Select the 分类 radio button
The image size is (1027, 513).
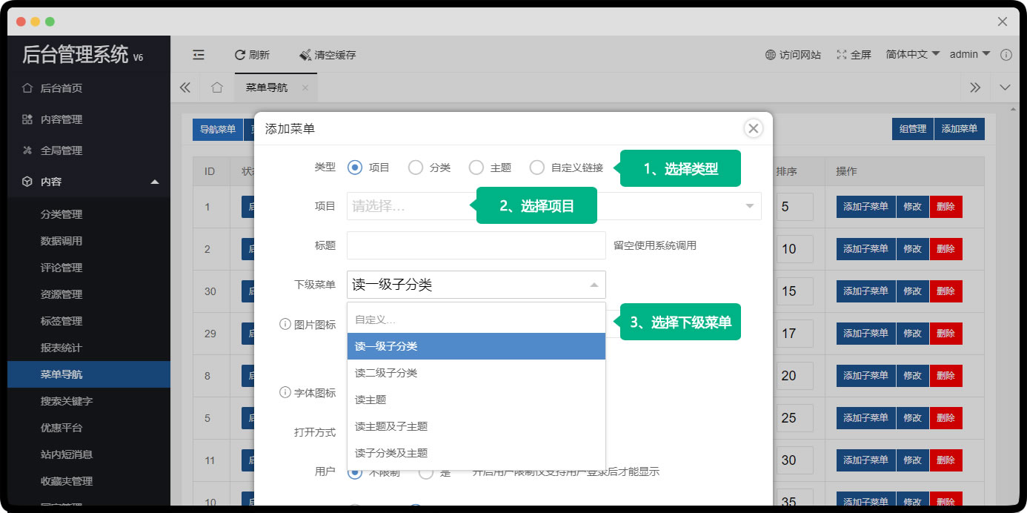coord(416,168)
